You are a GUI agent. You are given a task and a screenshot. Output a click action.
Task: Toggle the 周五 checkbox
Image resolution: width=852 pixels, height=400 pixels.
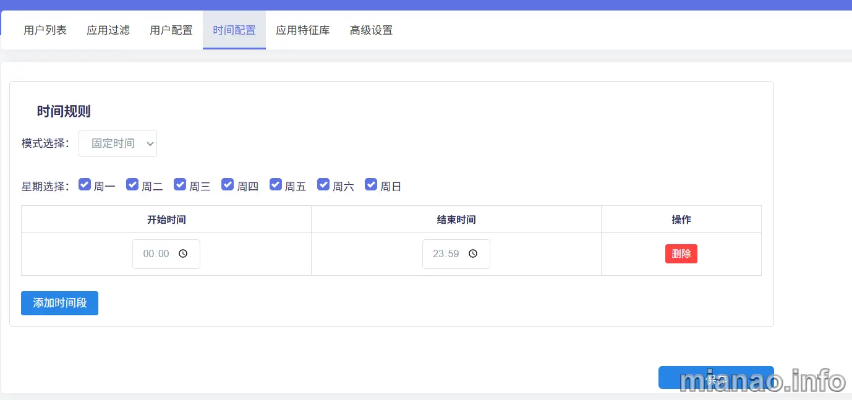pyautogui.click(x=276, y=184)
